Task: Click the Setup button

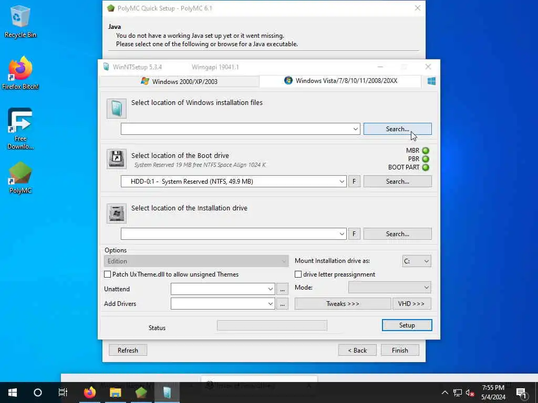Action: (x=407, y=325)
